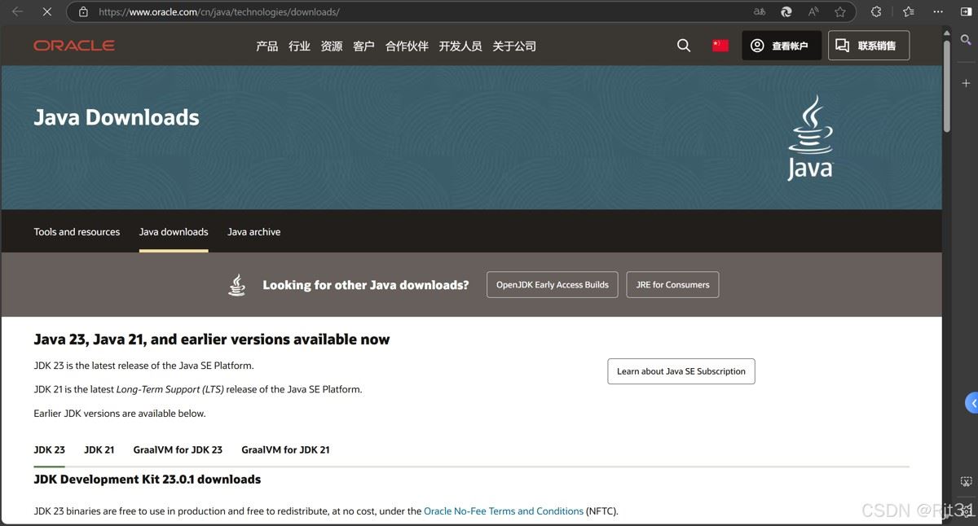Select the JDK 21 tab
This screenshot has width=978, height=526.
tap(99, 449)
